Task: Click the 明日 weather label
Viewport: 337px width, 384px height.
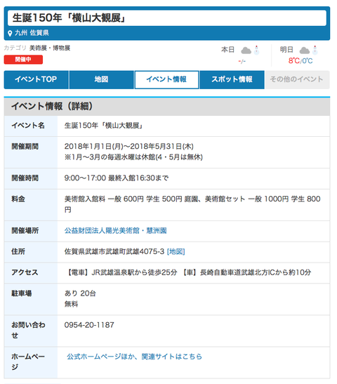Action: click(x=286, y=50)
